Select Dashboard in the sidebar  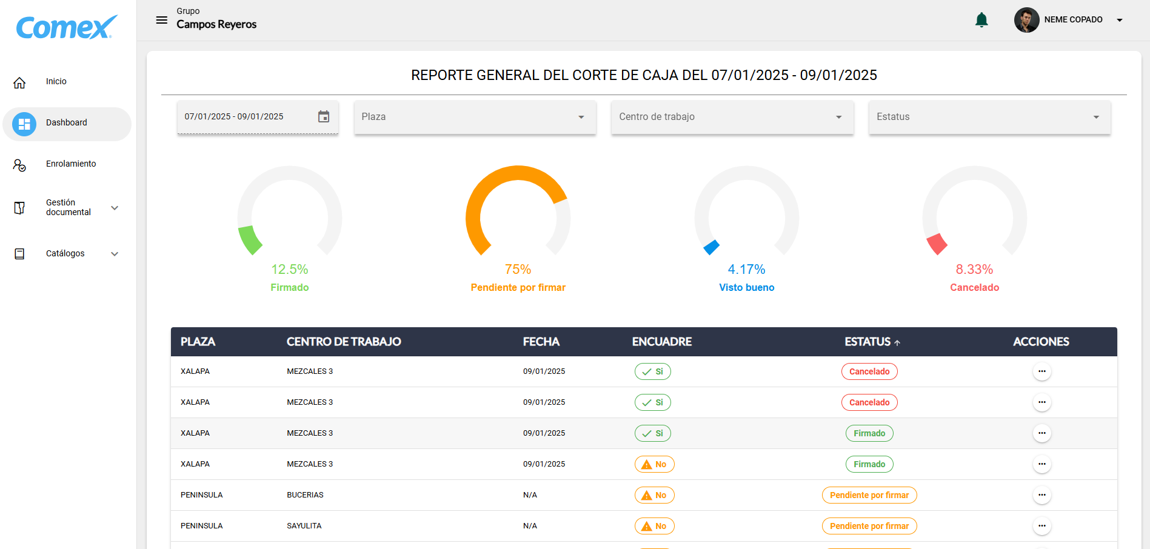(x=67, y=123)
